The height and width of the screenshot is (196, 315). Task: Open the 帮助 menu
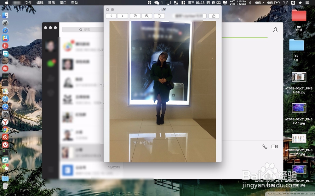coord(75,3)
